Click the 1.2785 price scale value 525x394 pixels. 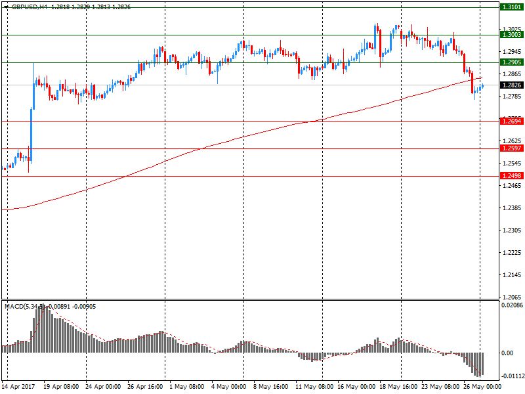pos(513,97)
